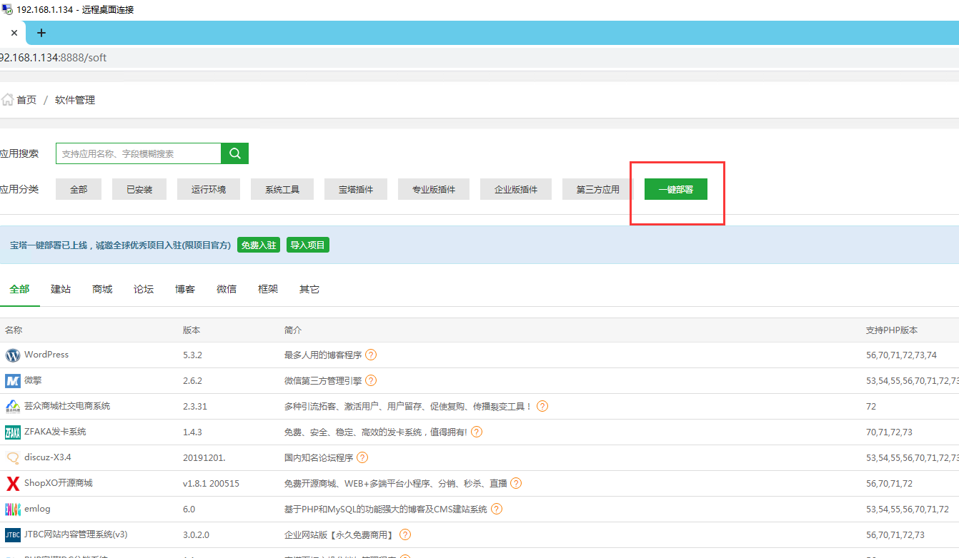
Task: Switch to the 博客 tab
Action: [x=185, y=289]
